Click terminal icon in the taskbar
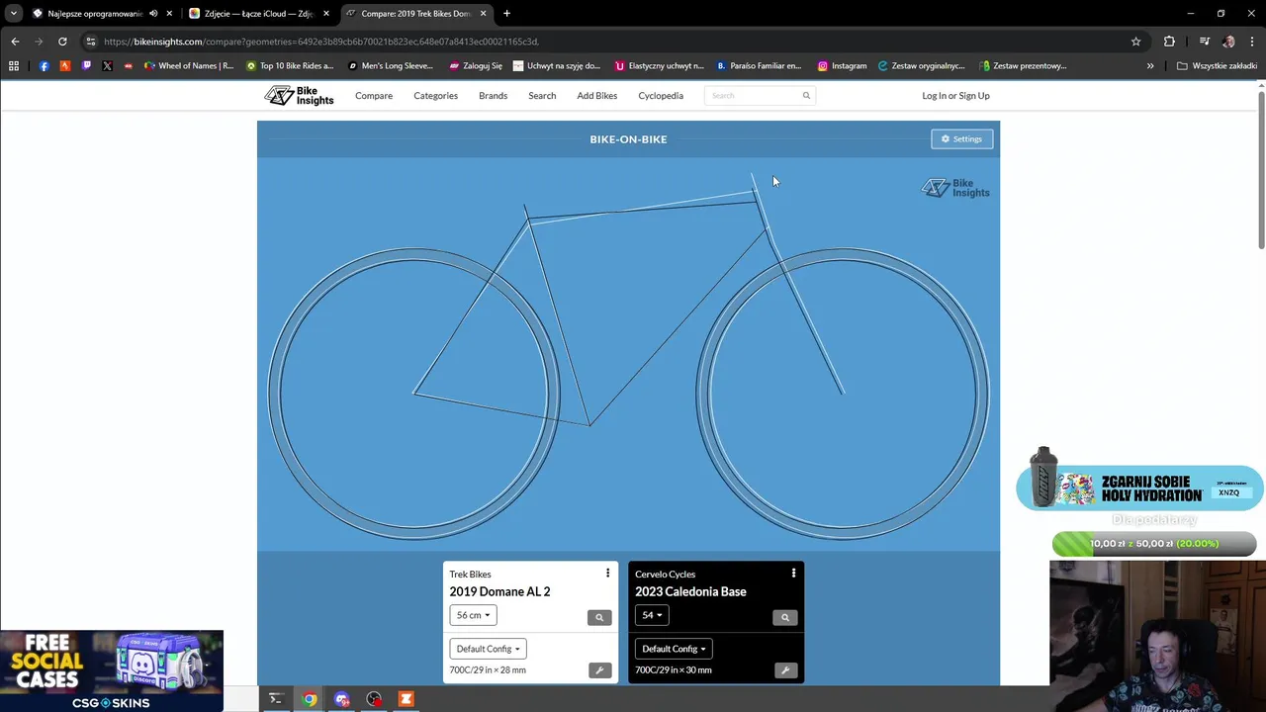Screen dimensions: 1266x712 coord(276,699)
